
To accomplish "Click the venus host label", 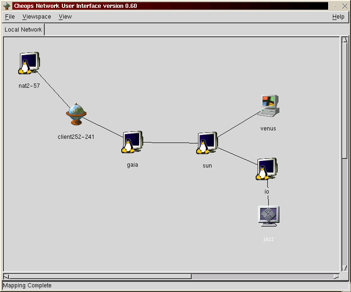I will click(x=268, y=129).
